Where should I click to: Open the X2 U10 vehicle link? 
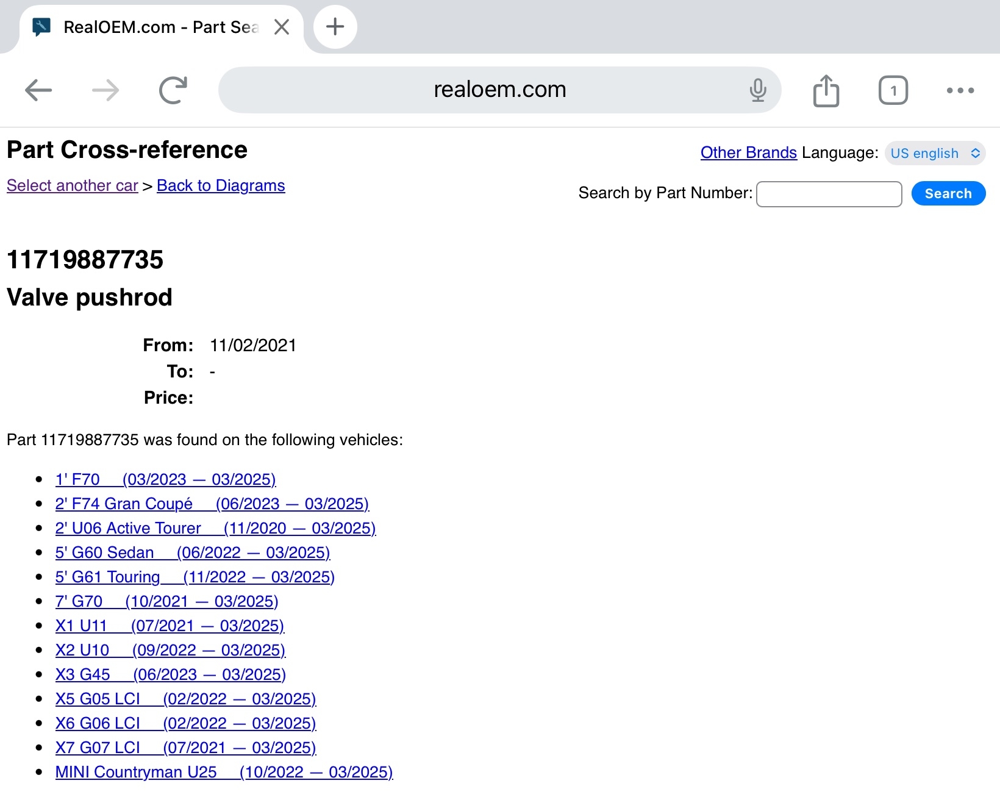[x=170, y=650]
